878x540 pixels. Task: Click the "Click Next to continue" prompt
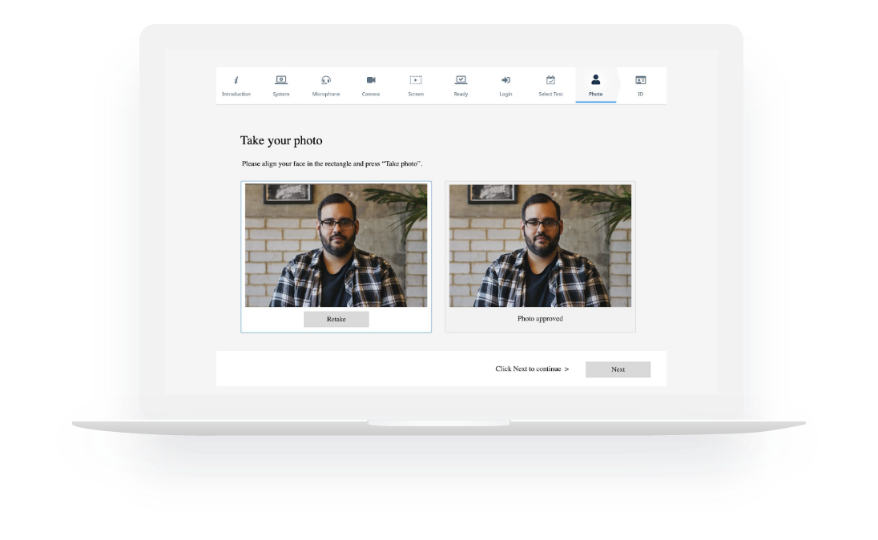[532, 369]
